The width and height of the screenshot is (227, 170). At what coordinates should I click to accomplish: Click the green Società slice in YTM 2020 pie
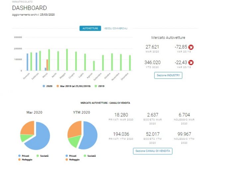point(74,141)
